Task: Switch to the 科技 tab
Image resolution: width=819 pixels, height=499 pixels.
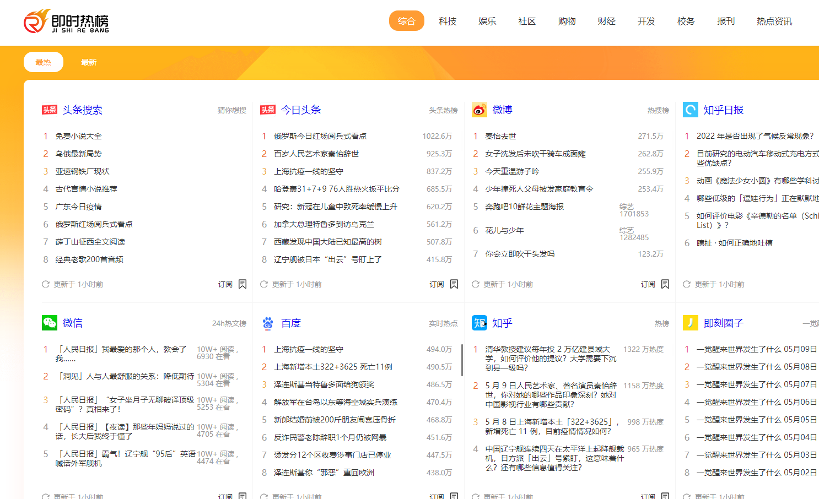Action: click(448, 21)
